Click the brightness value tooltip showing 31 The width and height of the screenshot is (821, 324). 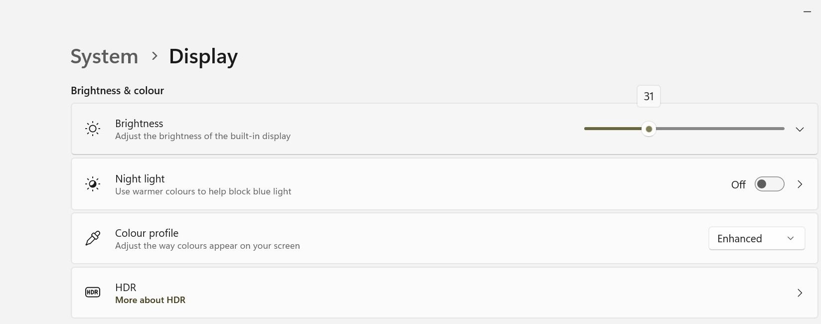pos(648,96)
